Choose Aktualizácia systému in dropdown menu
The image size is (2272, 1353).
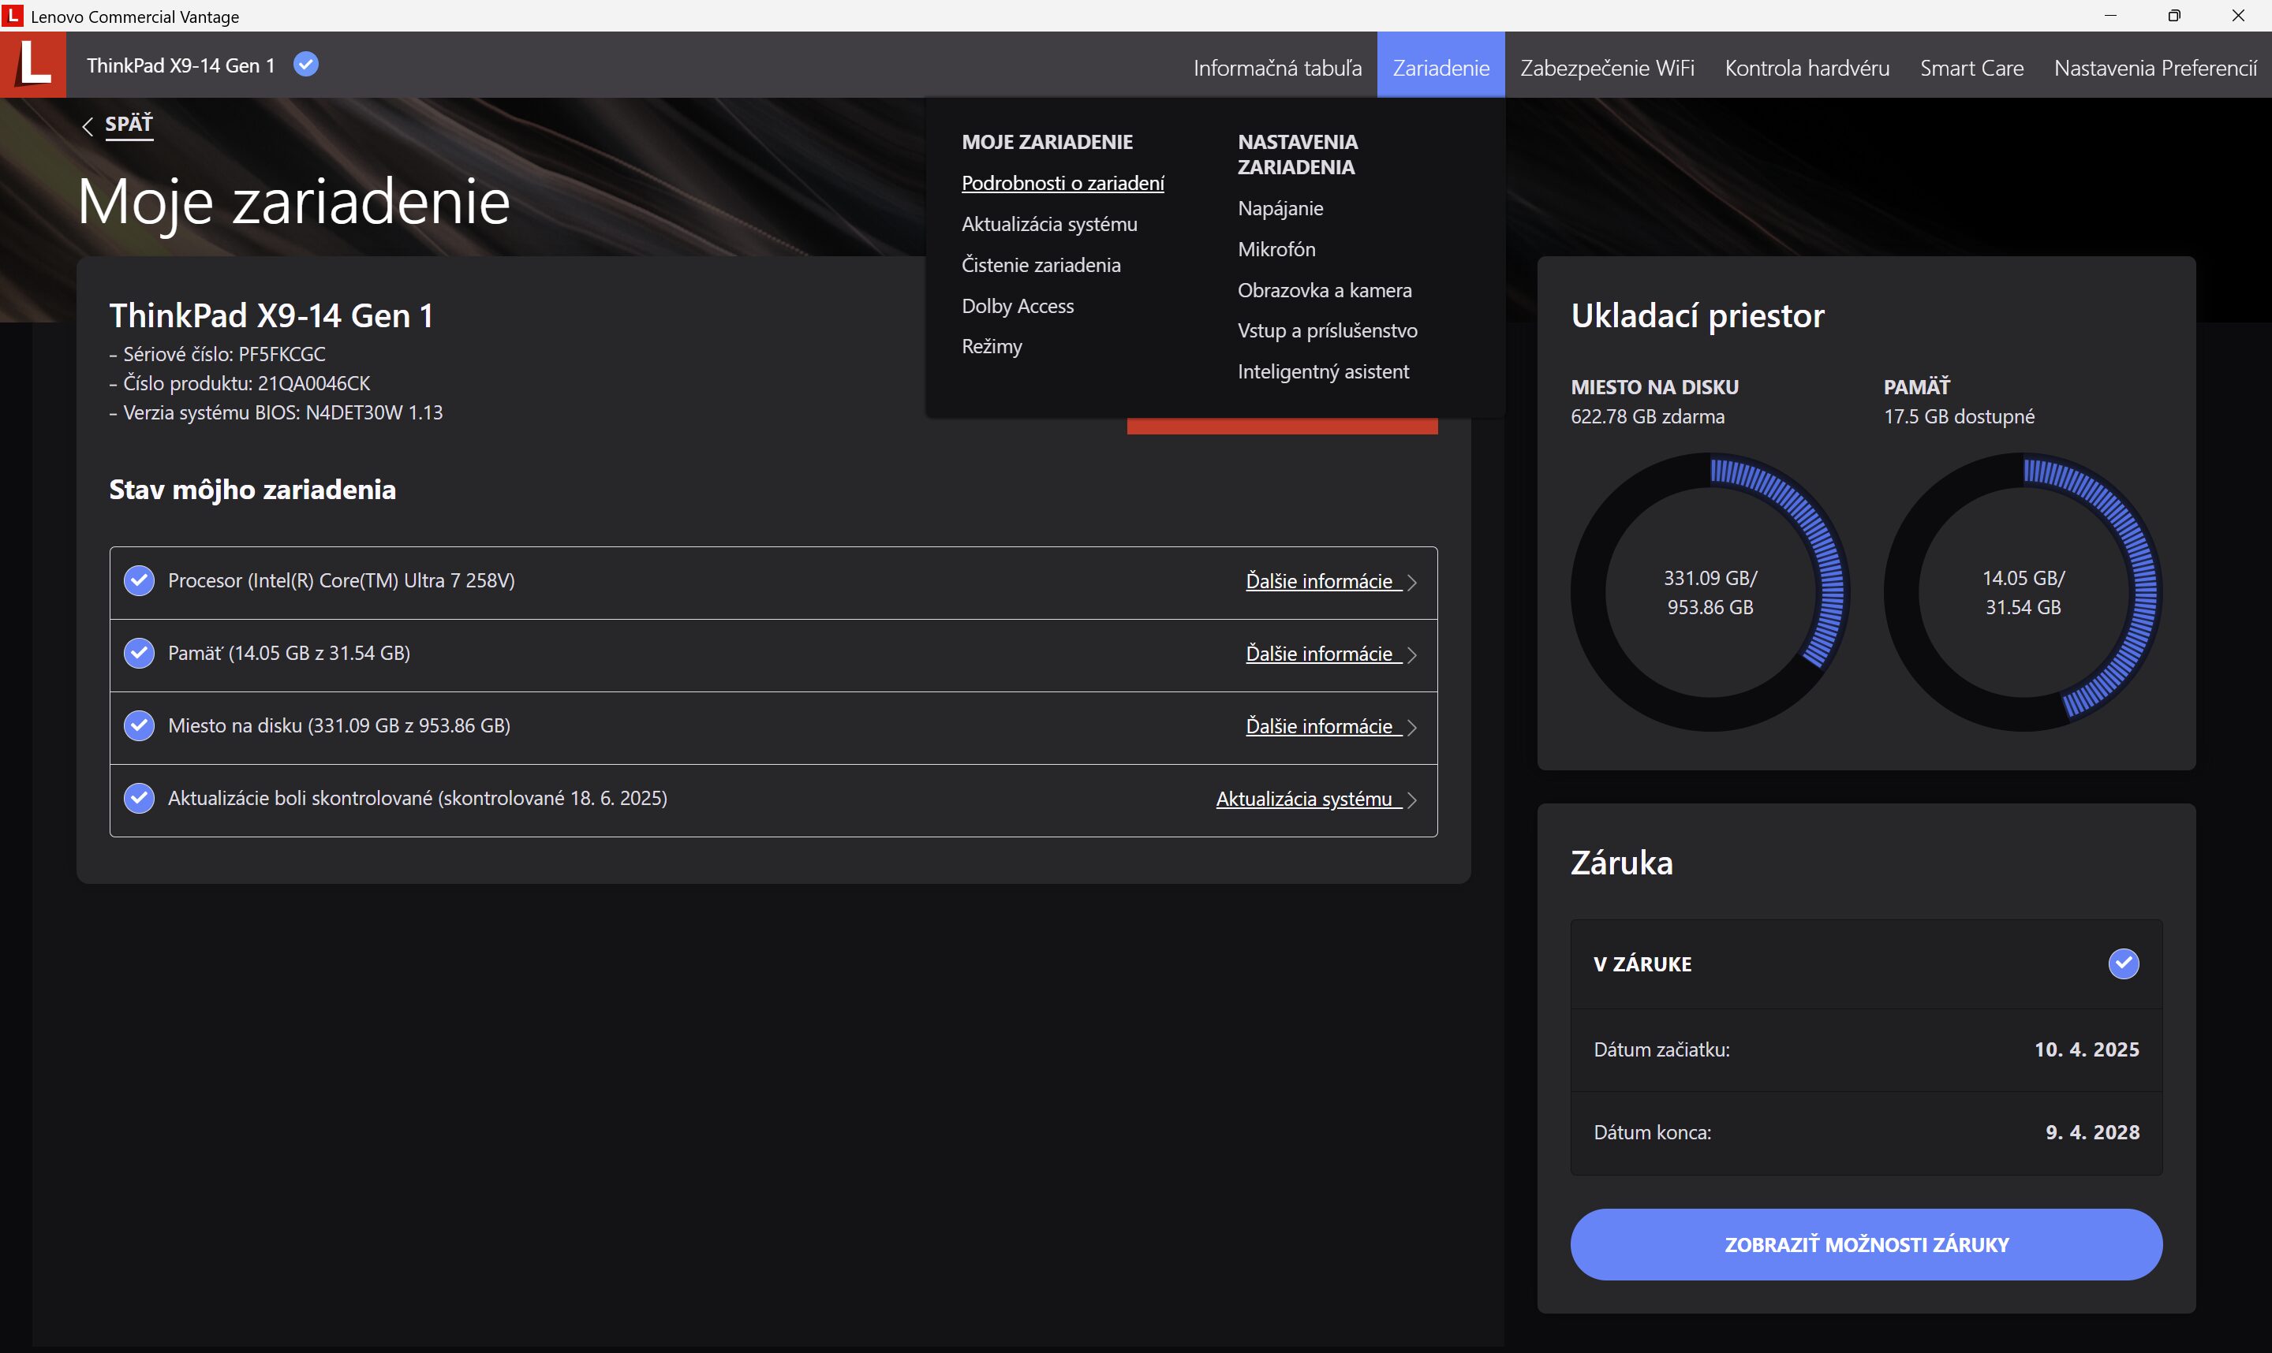[x=1049, y=224]
